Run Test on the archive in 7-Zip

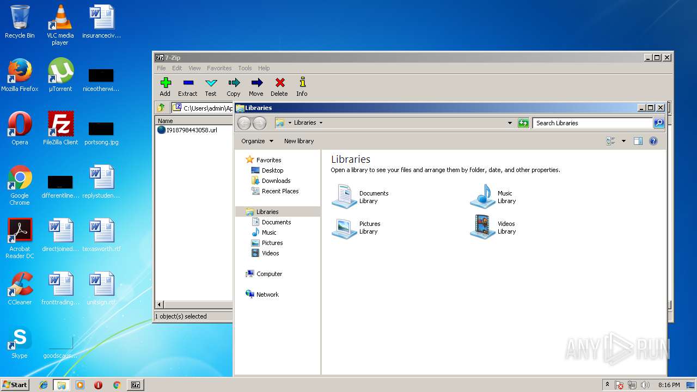pyautogui.click(x=211, y=87)
